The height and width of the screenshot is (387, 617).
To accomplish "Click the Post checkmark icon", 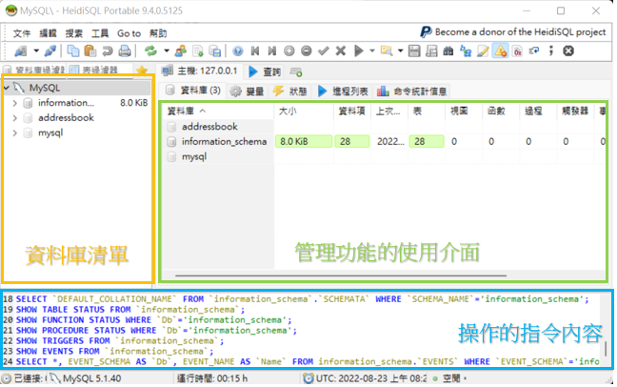I will tap(324, 51).
